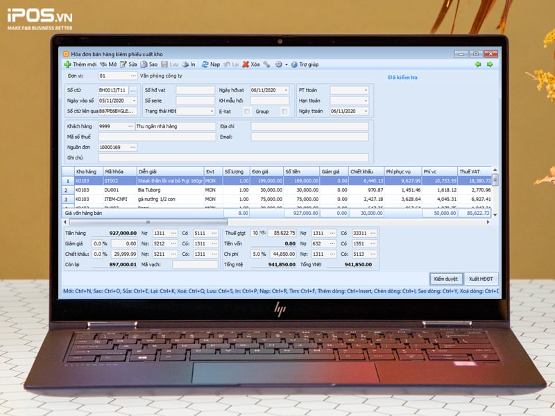555x416 pixels.
Task: Click the Thêm mới (add new) toolbar icon
Action: coord(67,64)
